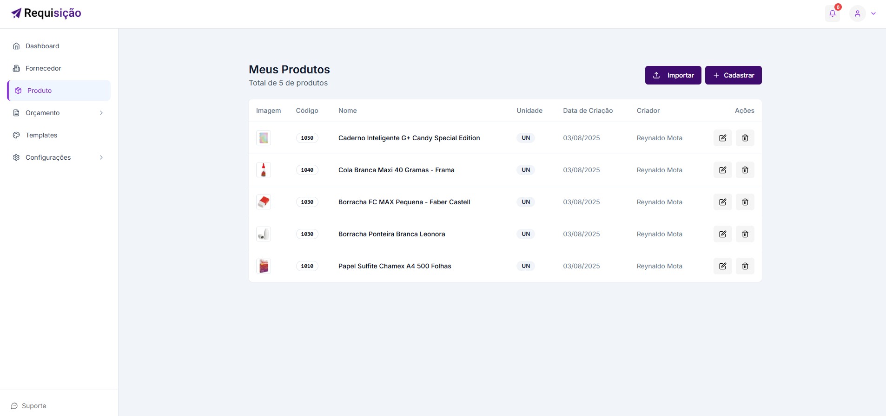The width and height of the screenshot is (886, 416).
Task: Delete the Borracha Ponteira Branca Leonora product
Action: (x=745, y=234)
